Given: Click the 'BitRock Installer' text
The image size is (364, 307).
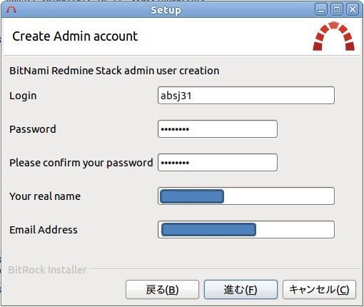Looking at the screenshot, I should coord(47,270).
